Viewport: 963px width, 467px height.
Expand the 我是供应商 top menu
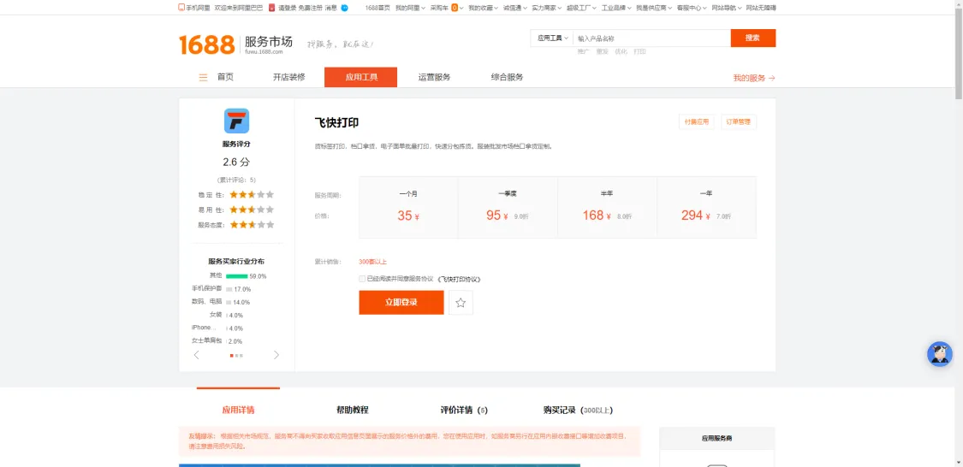pyautogui.click(x=653, y=8)
